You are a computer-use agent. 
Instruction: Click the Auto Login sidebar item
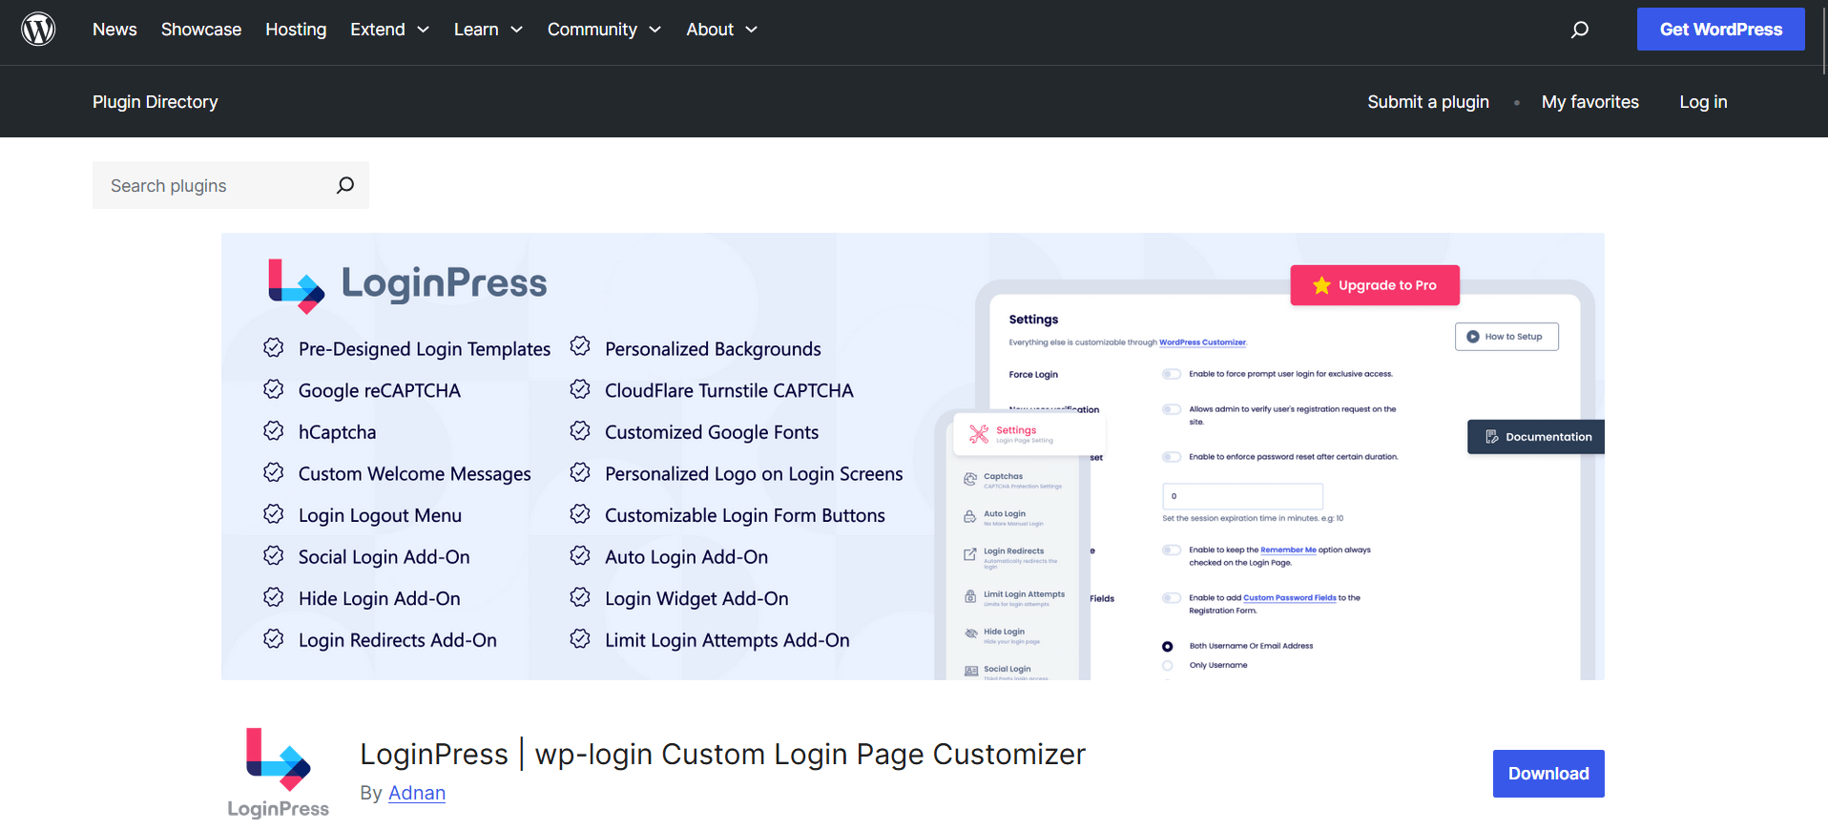(x=1013, y=517)
